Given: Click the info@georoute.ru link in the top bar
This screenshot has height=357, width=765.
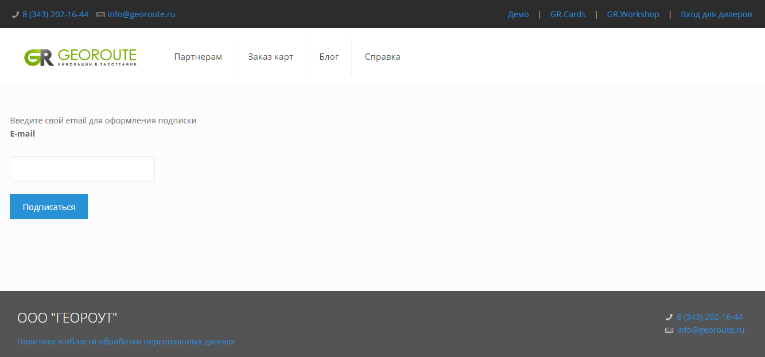Looking at the screenshot, I should (x=141, y=14).
